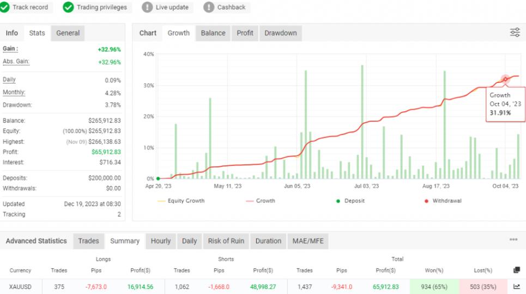Open Advanced Statistics more options ellipsis

click(x=513, y=239)
